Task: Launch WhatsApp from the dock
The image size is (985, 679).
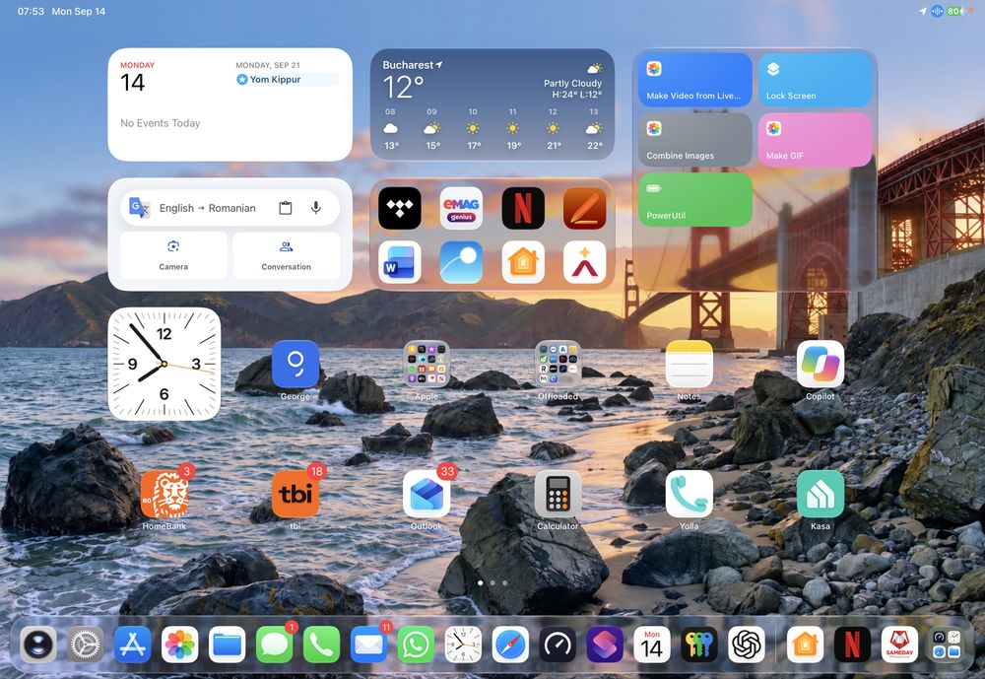Action: [416, 645]
